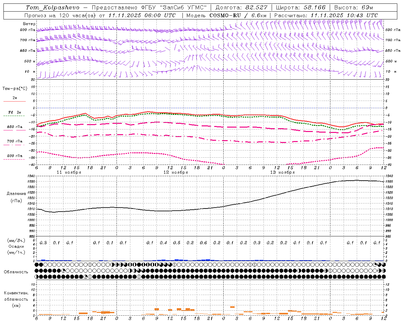Screen dimensions: 402x321
Task: Click the calculation time 11.11.2025 10:43 UTC
Action: click(344, 15)
